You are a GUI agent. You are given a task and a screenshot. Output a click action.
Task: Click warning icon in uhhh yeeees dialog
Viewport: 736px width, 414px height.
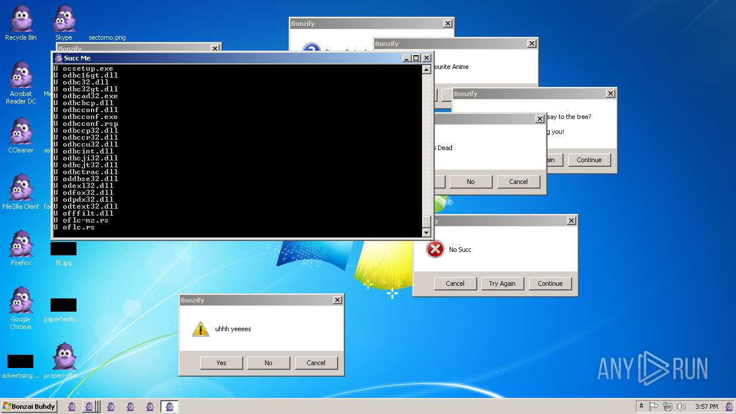[x=200, y=329]
